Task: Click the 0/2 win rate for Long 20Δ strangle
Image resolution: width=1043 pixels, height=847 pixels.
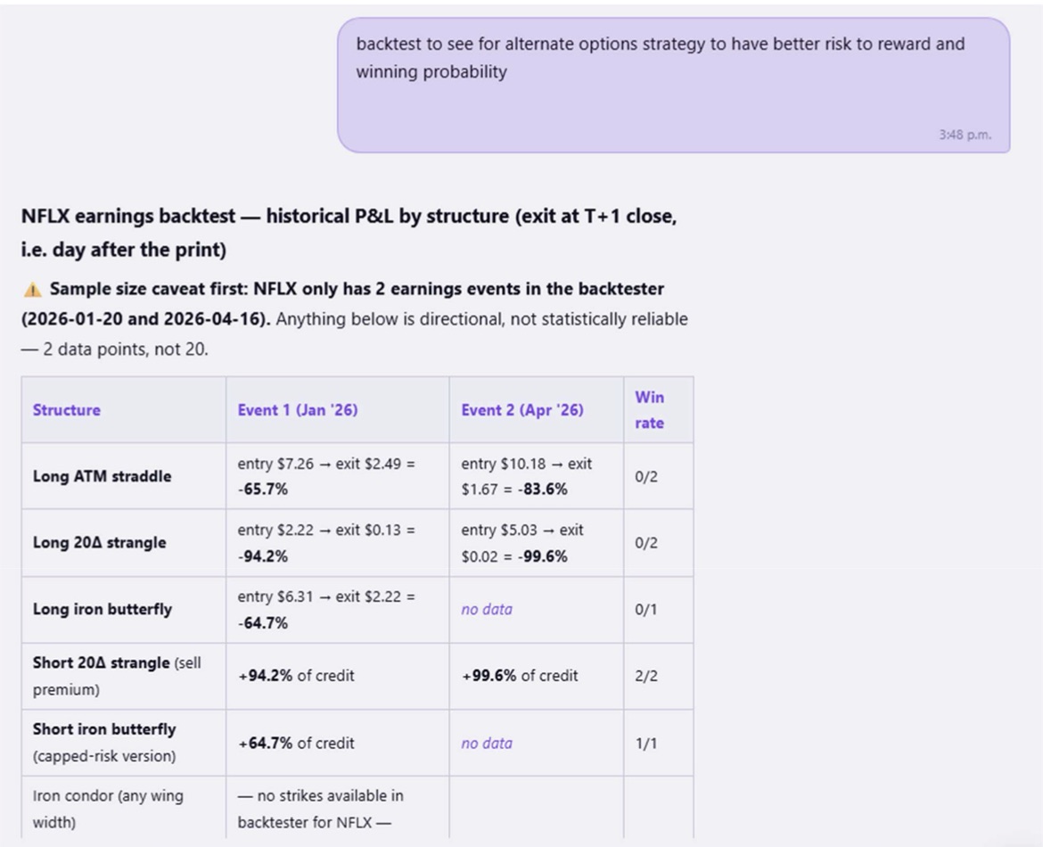Action: [646, 543]
